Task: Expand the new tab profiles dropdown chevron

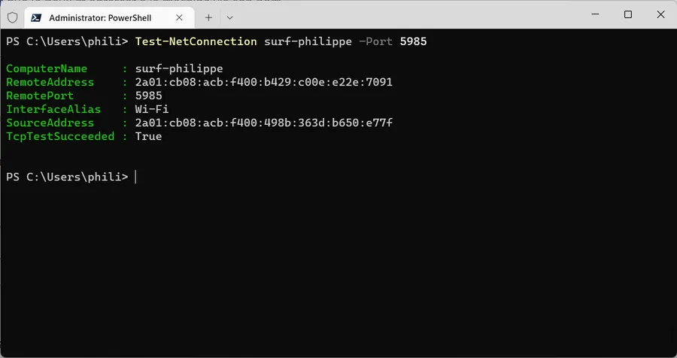Action: click(x=229, y=18)
